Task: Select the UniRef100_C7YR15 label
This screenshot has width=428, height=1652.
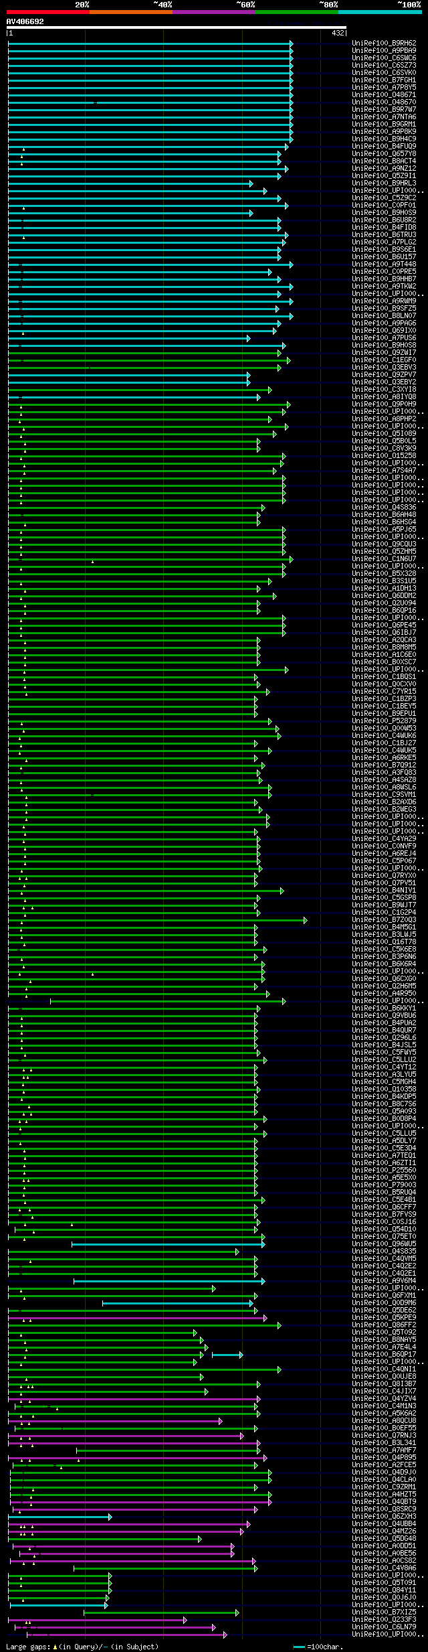Action: [x=384, y=692]
